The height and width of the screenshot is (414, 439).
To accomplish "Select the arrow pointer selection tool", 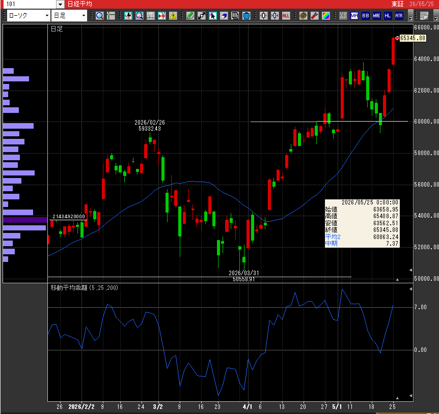I will point(213,16).
